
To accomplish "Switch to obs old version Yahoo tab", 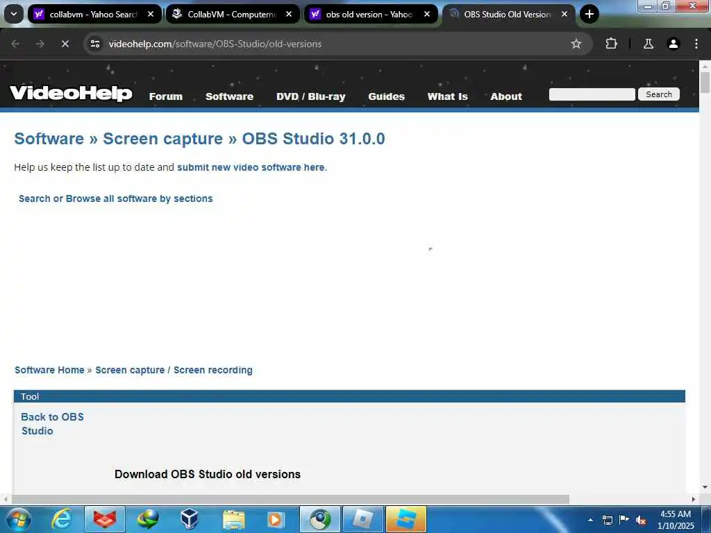I will point(370,14).
